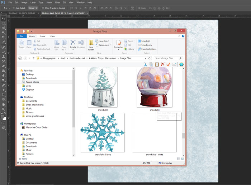
Task: Select the Clone Stamp tool
Action: (x=3, y=57)
